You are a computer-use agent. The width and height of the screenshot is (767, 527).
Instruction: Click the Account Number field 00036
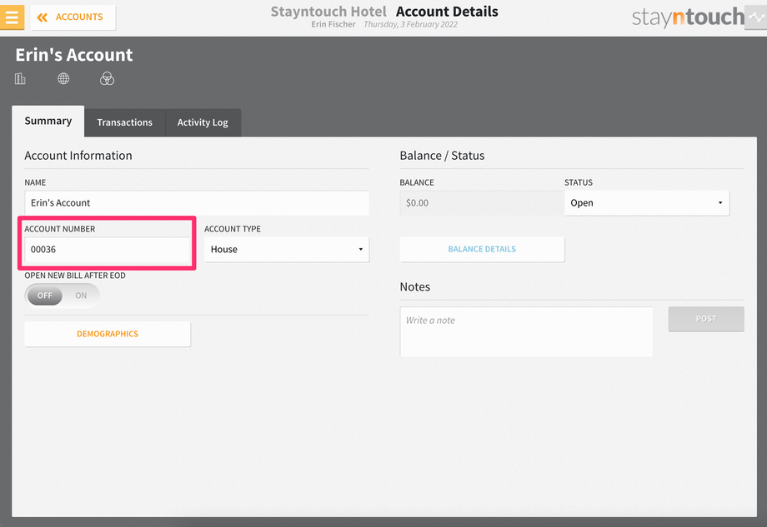[x=107, y=250]
